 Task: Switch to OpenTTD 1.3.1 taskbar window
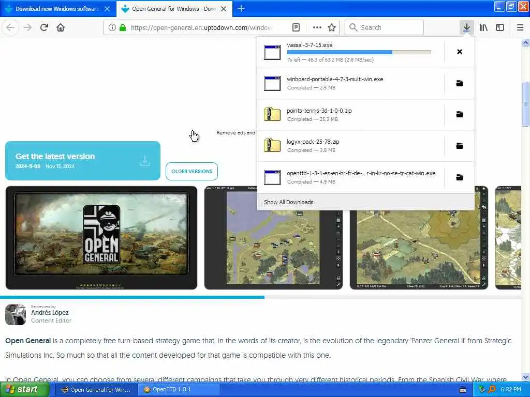coord(179,390)
